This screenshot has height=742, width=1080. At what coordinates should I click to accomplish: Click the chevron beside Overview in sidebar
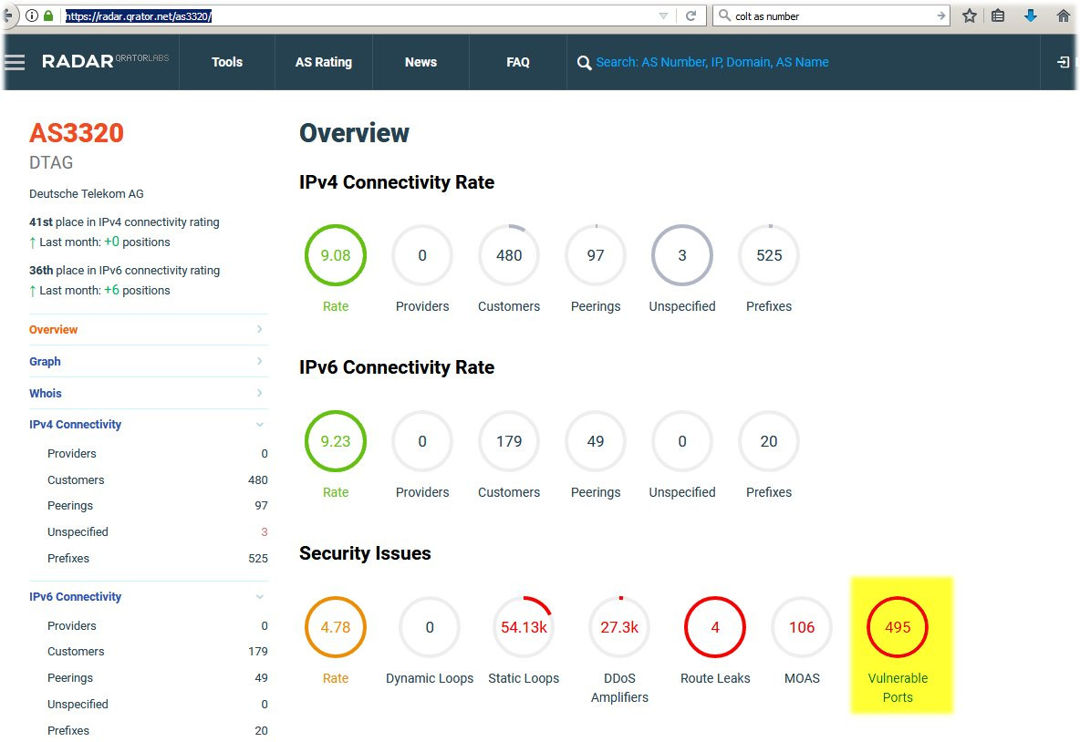click(x=260, y=329)
